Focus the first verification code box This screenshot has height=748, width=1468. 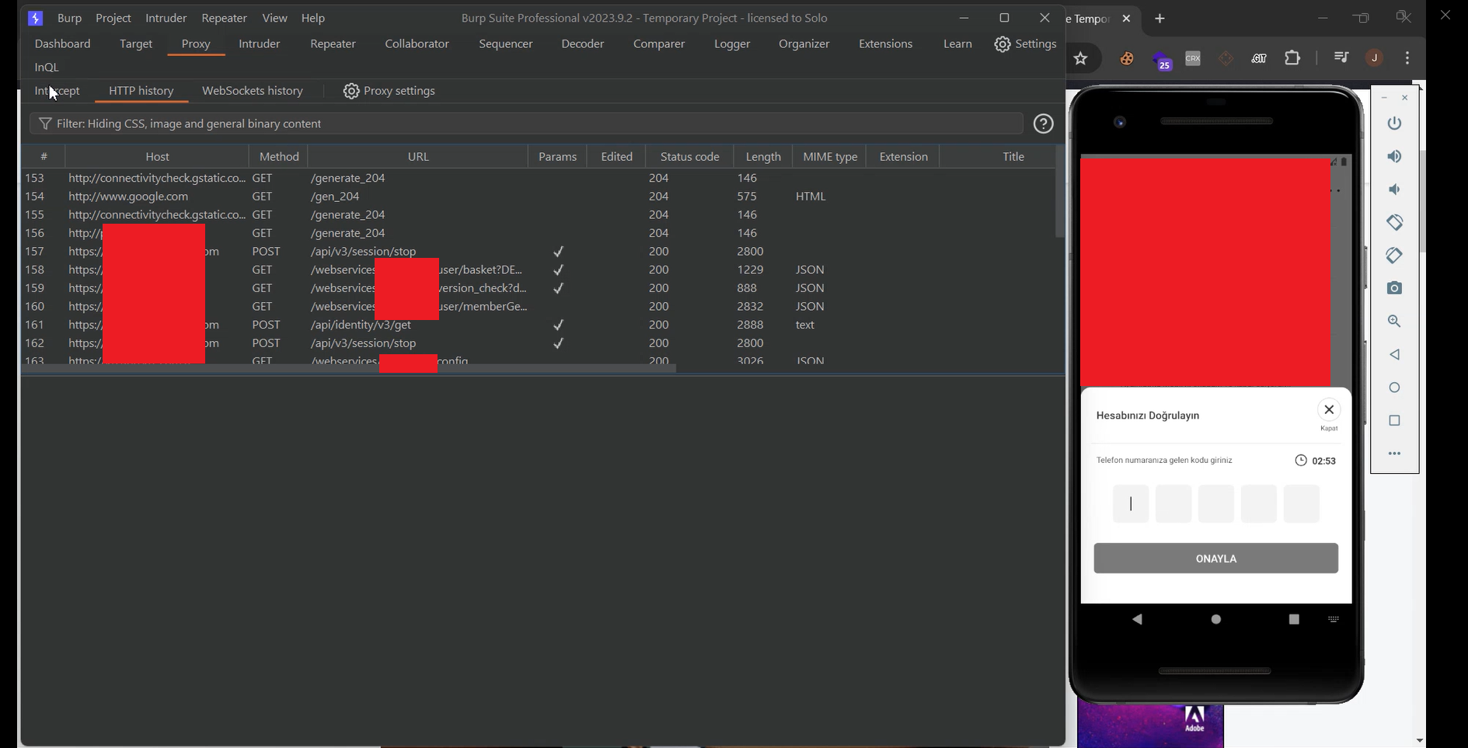point(1130,504)
